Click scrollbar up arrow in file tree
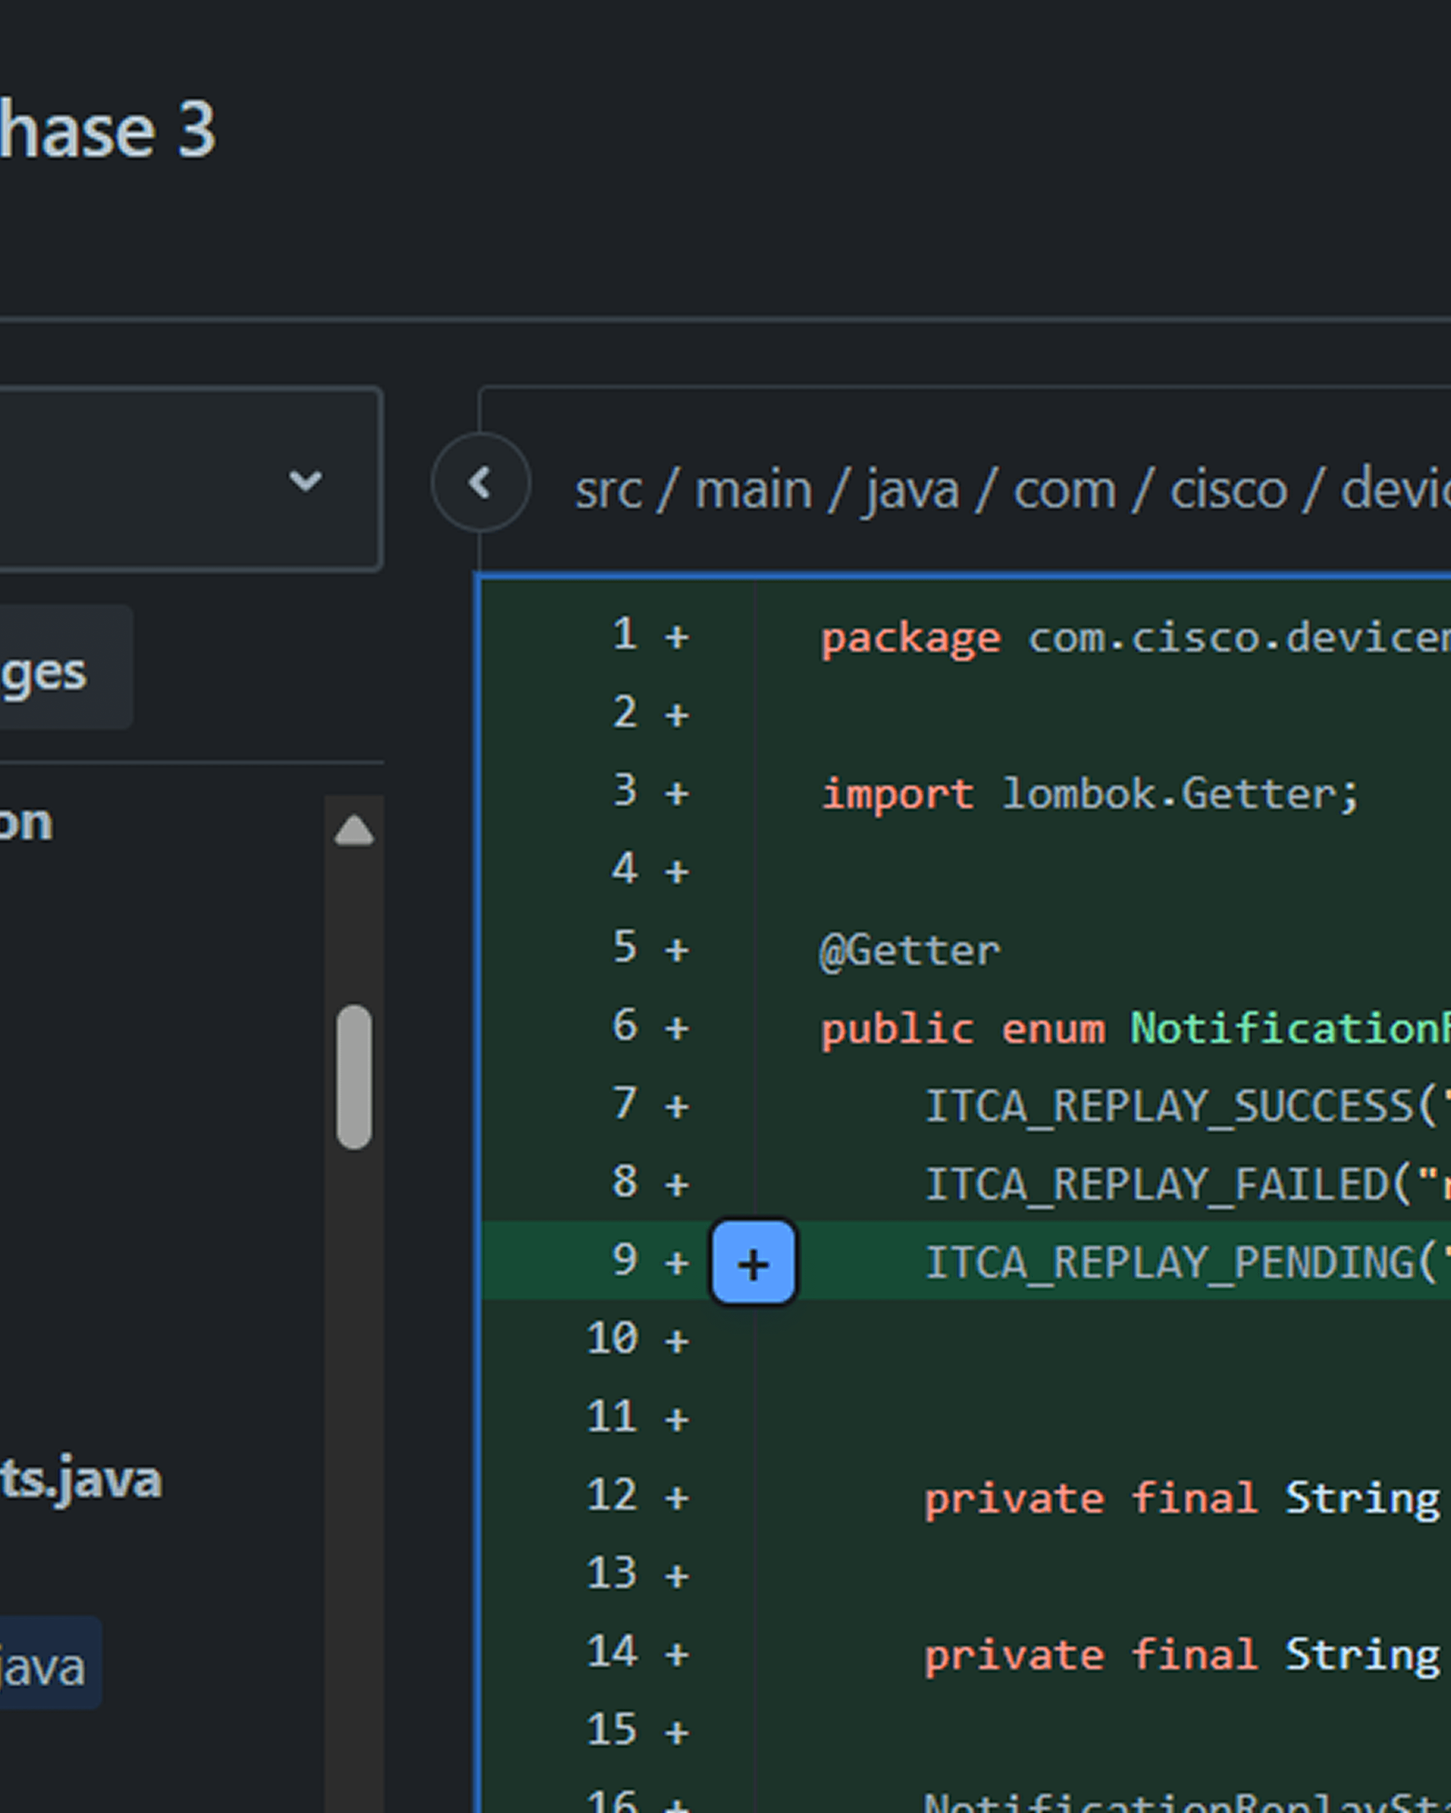Viewport: 1451px width, 1813px height. pos(353,830)
